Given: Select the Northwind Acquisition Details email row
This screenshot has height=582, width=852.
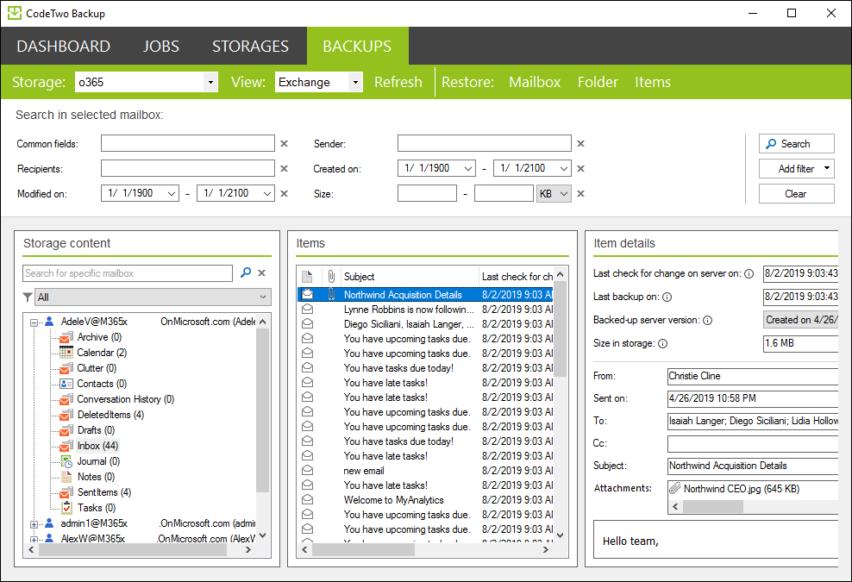Looking at the screenshot, I should tap(425, 295).
